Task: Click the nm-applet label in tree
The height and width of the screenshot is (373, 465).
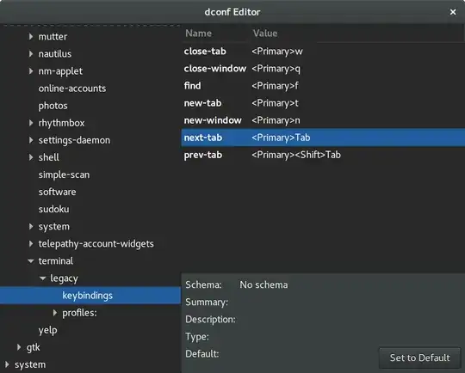Action: pos(60,71)
